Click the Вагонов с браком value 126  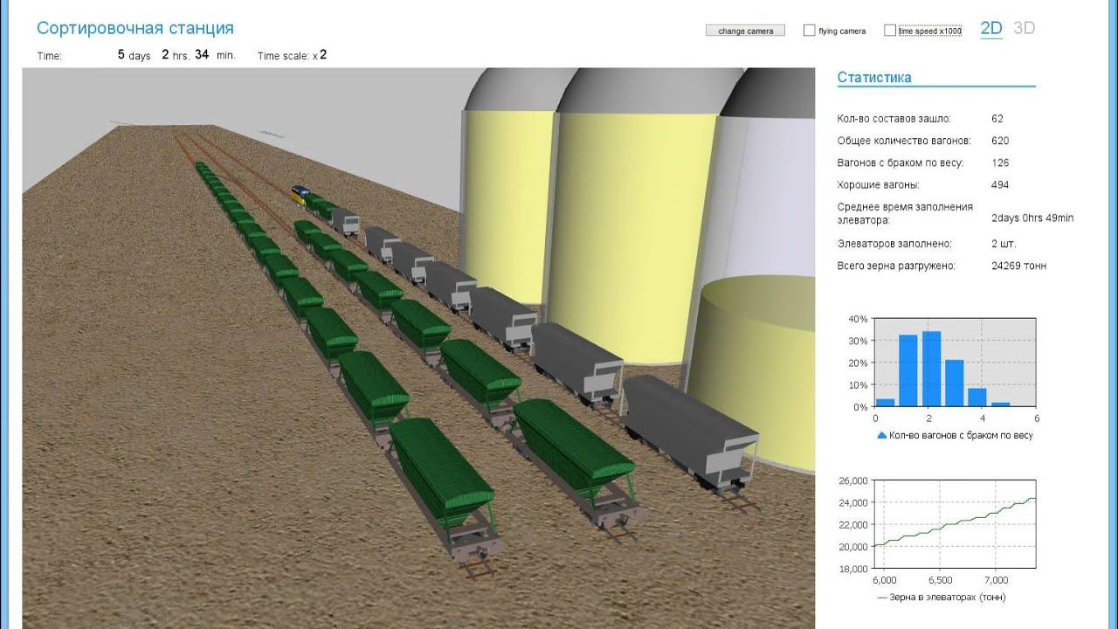click(1000, 162)
